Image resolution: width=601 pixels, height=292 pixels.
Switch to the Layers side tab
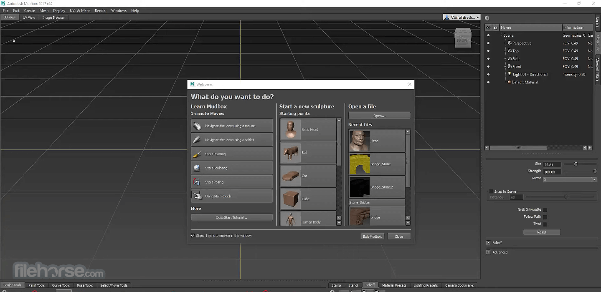[x=597, y=23]
